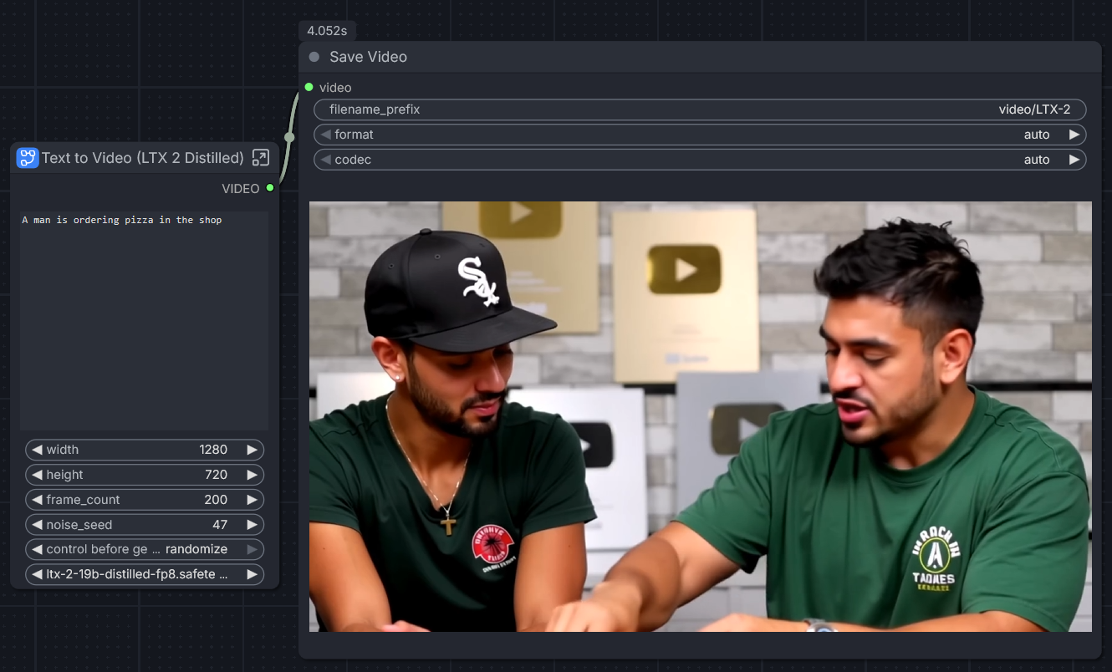Image resolution: width=1112 pixels, height=672 pixels.
Task: Click the subgraph icon on Text to Video node
Action: [x=28, y=158]
